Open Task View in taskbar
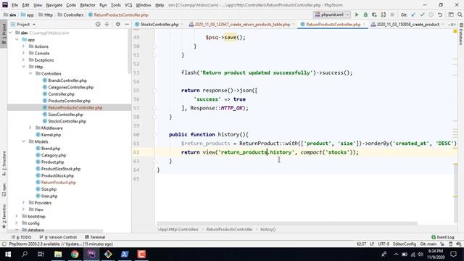The width and height of the screenshot is (464, 261). point(41,254)
